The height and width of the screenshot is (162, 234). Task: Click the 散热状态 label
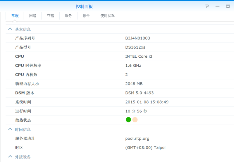[x=23, y=120]
